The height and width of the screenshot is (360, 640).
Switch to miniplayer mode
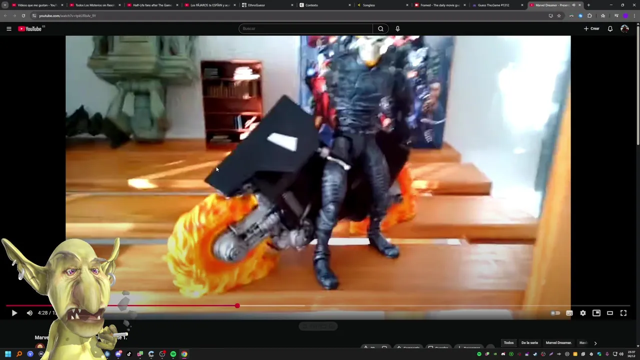coord(596,313)
